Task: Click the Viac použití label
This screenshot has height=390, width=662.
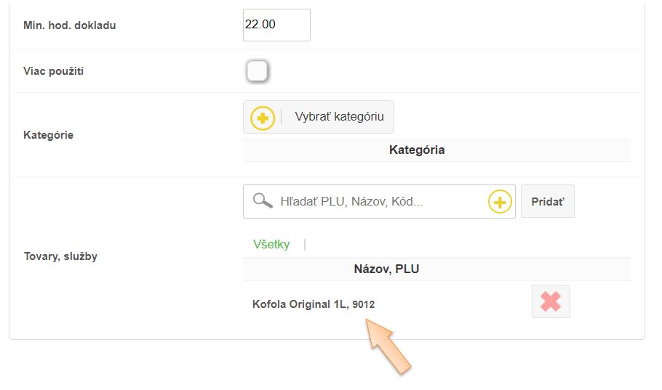Action: pos(54,72)
